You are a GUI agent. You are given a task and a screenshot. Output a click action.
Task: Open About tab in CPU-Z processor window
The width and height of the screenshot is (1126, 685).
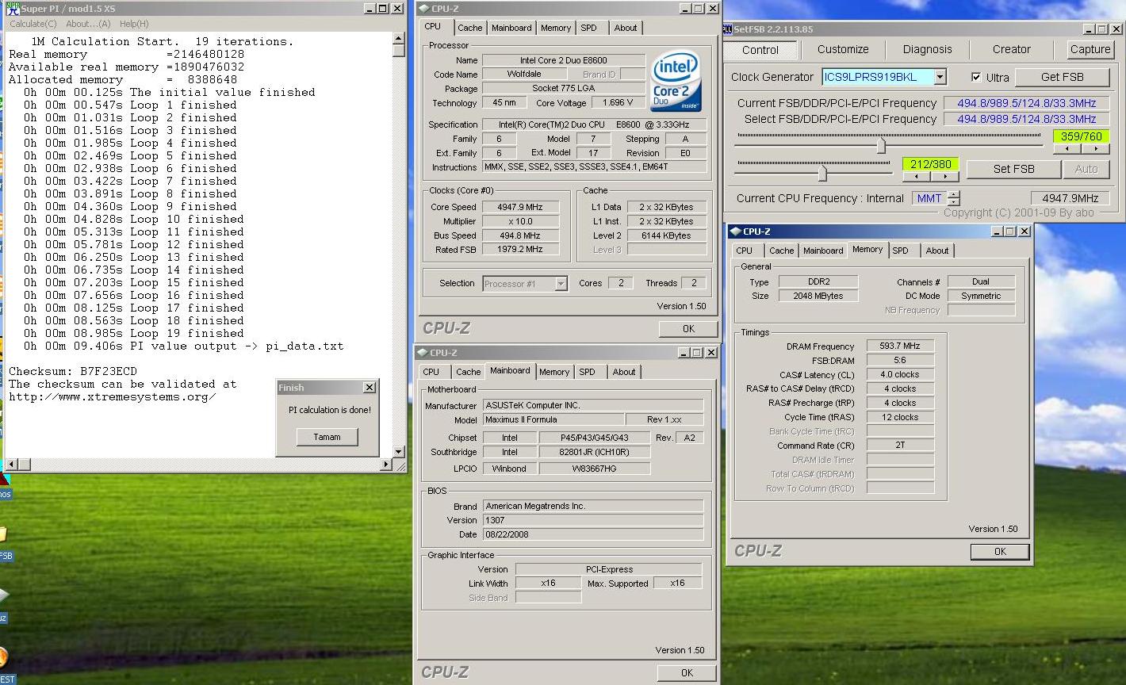pos(625,28)
